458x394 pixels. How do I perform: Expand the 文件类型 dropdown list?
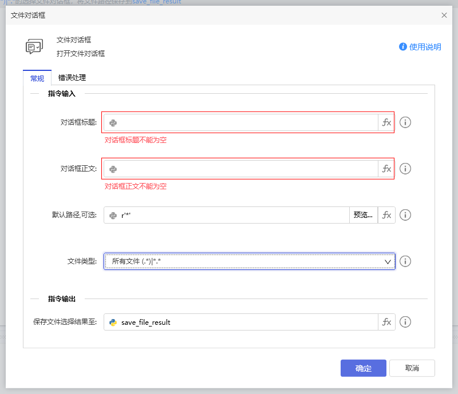[388, 261]
